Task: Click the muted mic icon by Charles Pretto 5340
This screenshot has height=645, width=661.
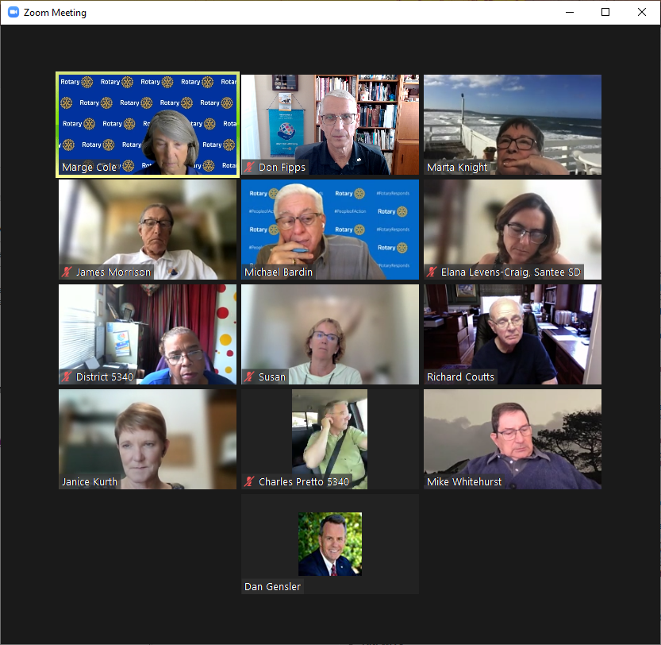Action: coord(250,482)
